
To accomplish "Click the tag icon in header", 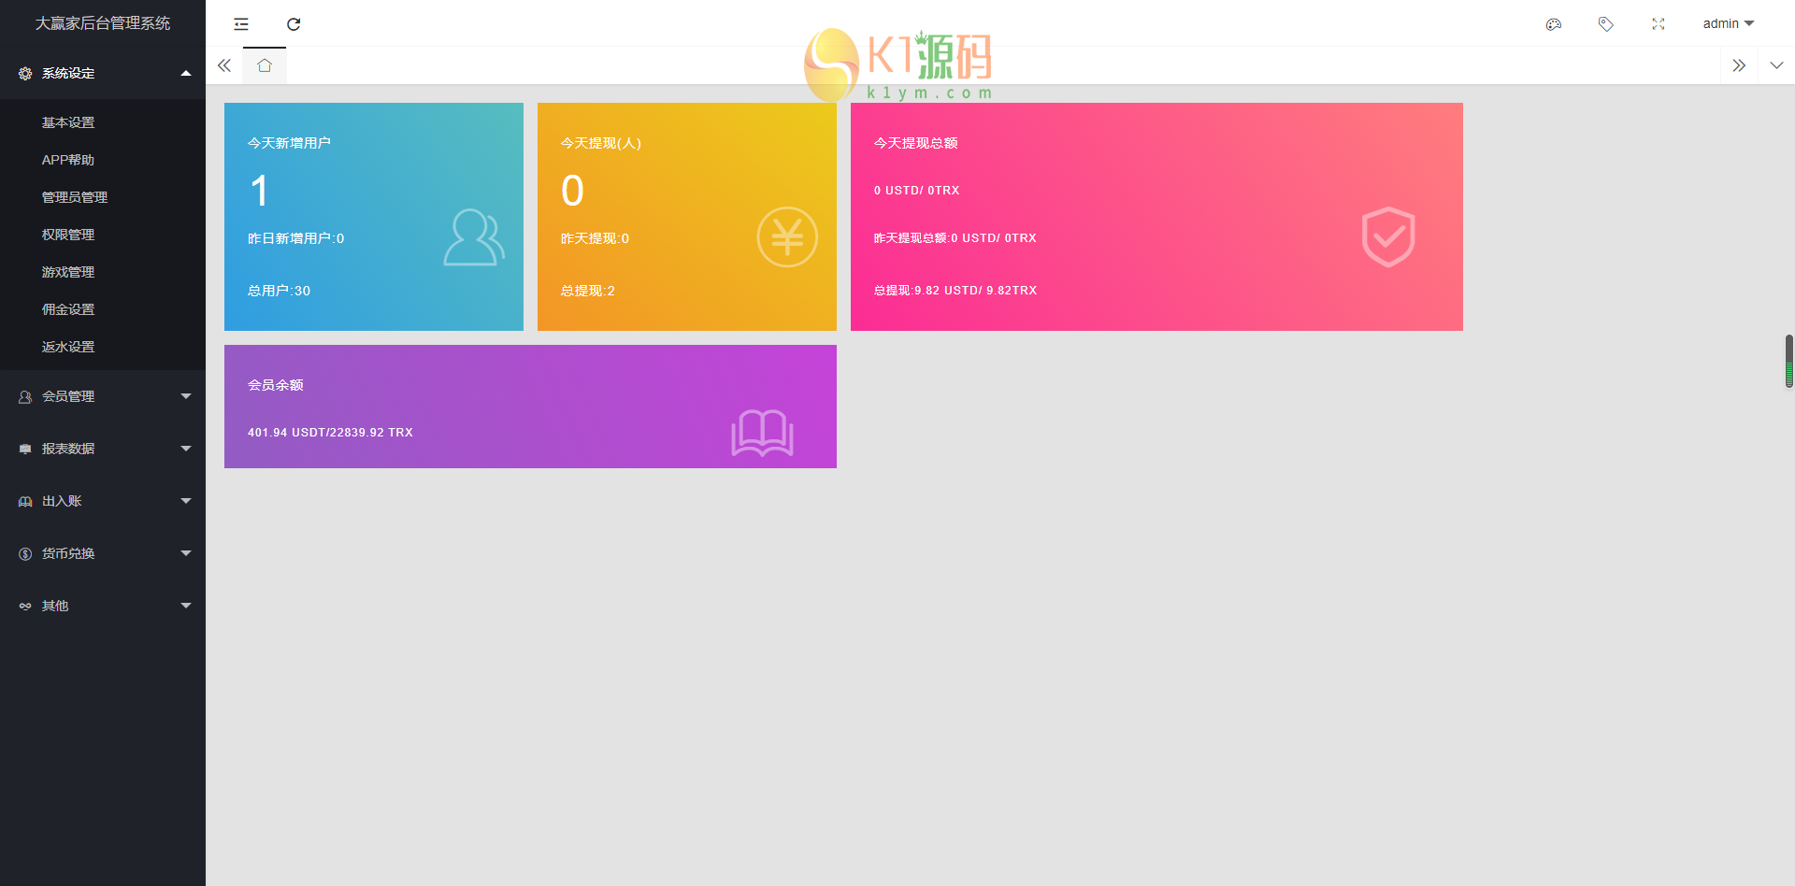I will point(1606,24).
